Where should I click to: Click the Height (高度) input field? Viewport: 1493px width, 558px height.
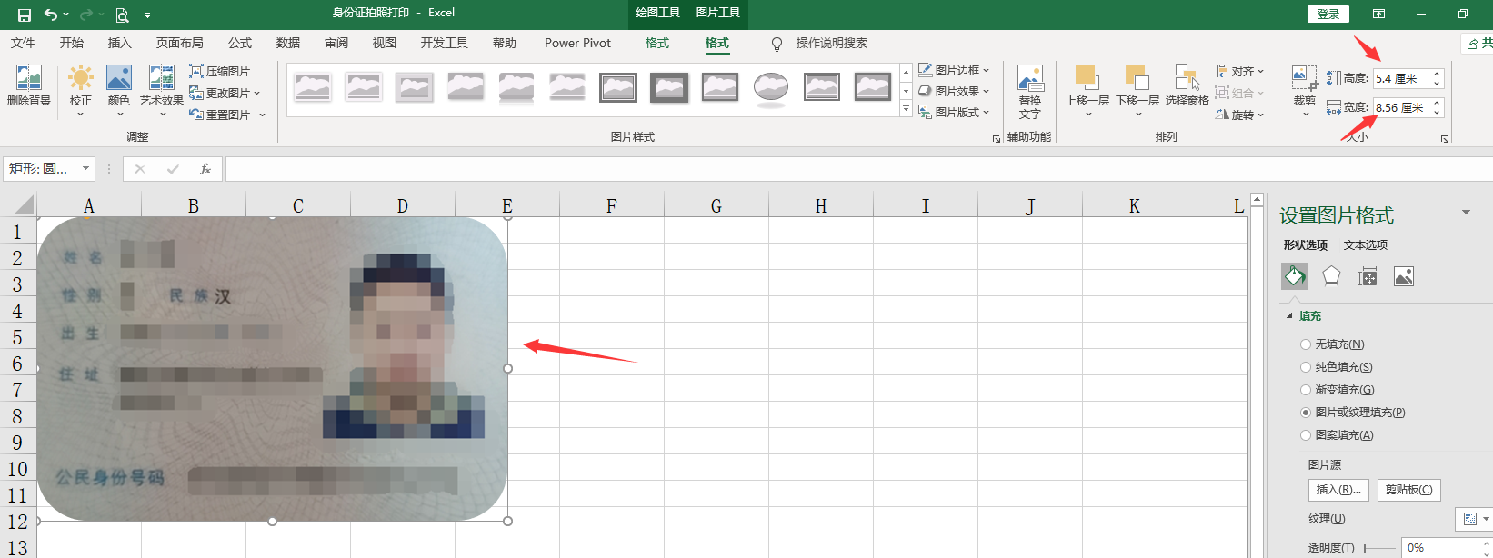1401,79
